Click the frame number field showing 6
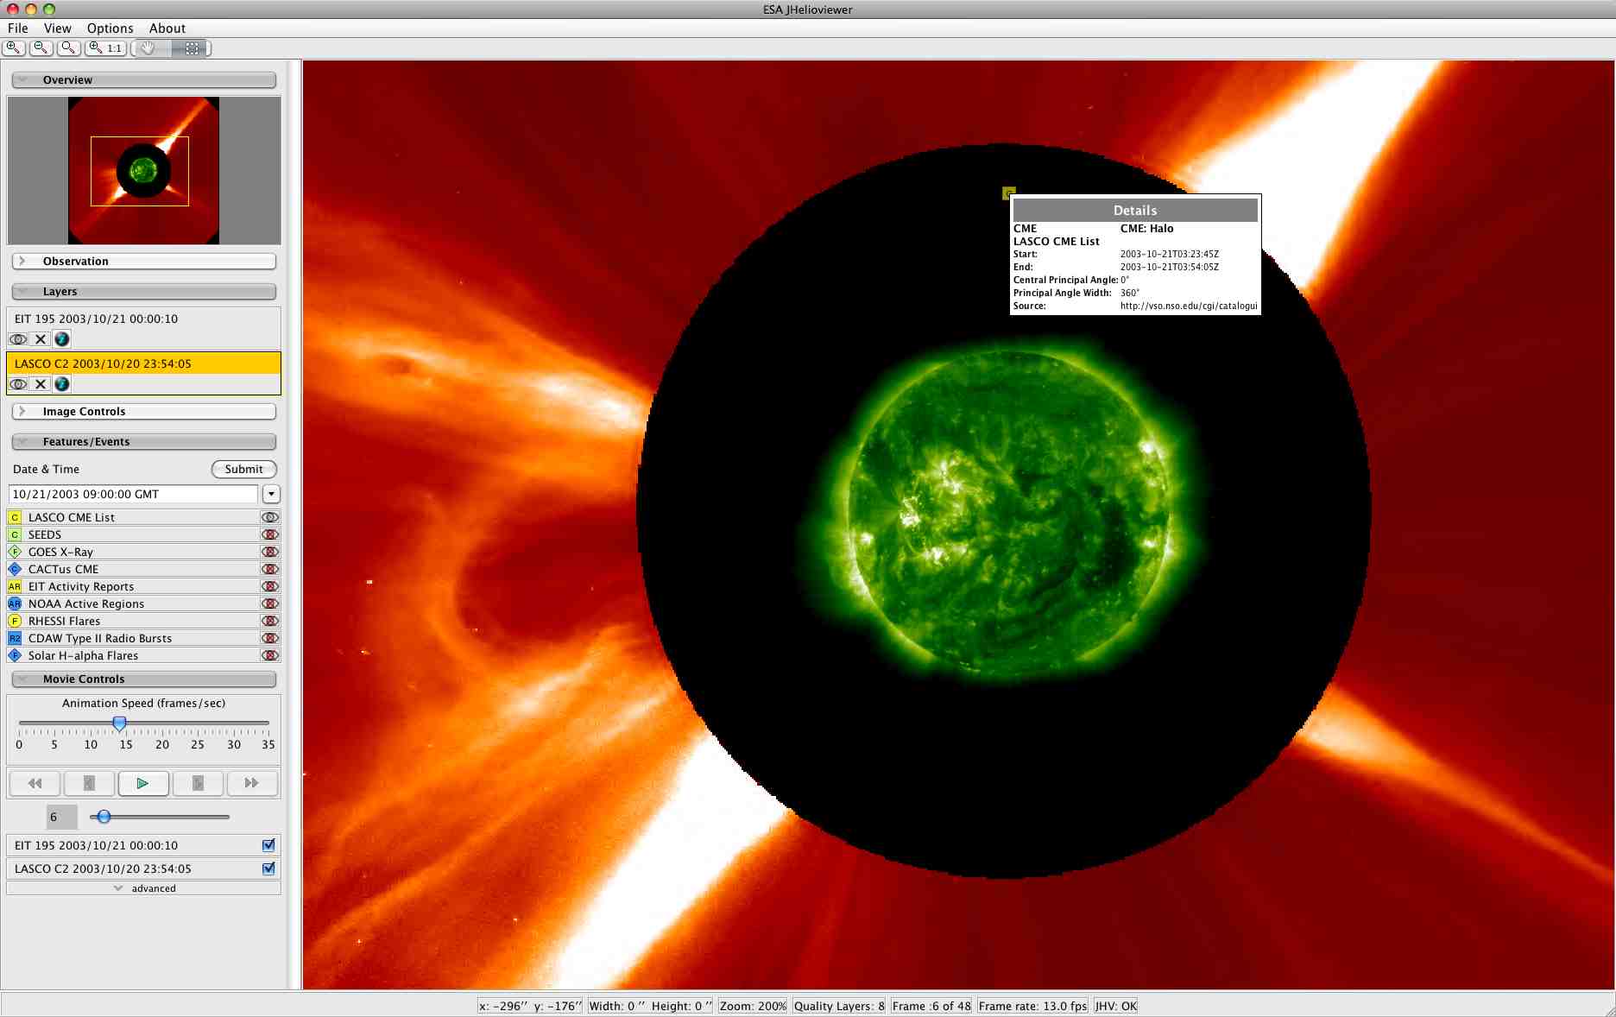This screenshot has width=1616, height=1017. coord(62,817)
